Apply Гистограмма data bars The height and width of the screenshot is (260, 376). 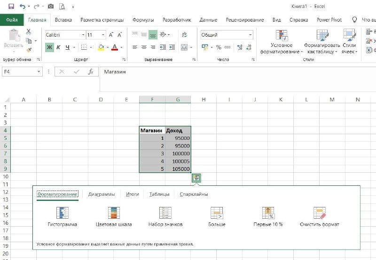pos(63,217)
